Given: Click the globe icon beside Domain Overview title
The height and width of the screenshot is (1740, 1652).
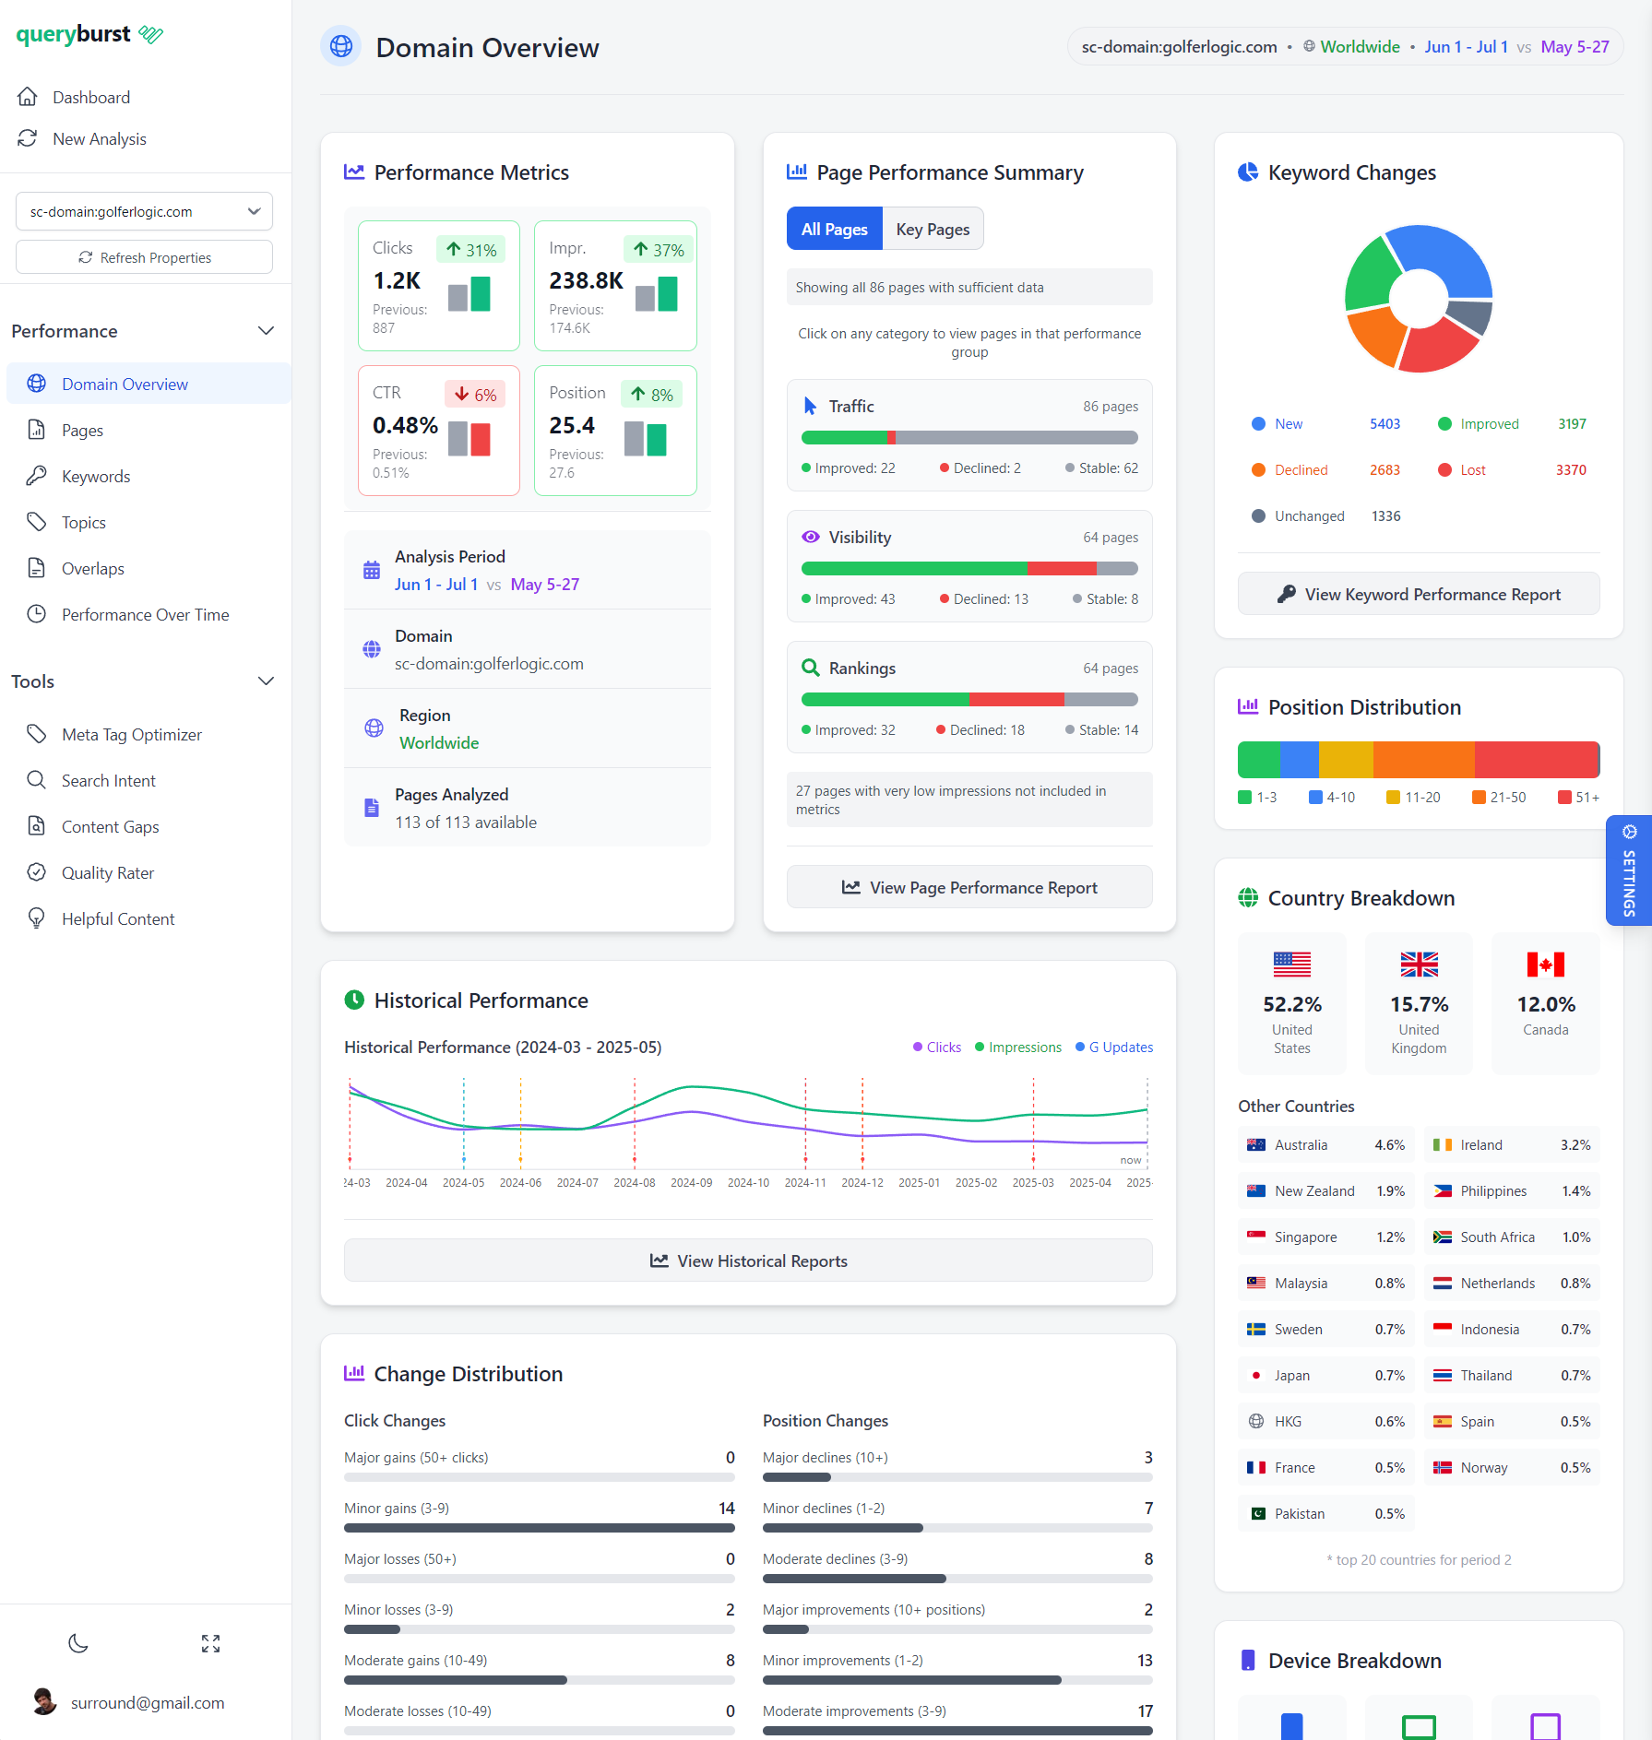Looking at the screenshot, I should pyautogui.click(x=341, y=46).
